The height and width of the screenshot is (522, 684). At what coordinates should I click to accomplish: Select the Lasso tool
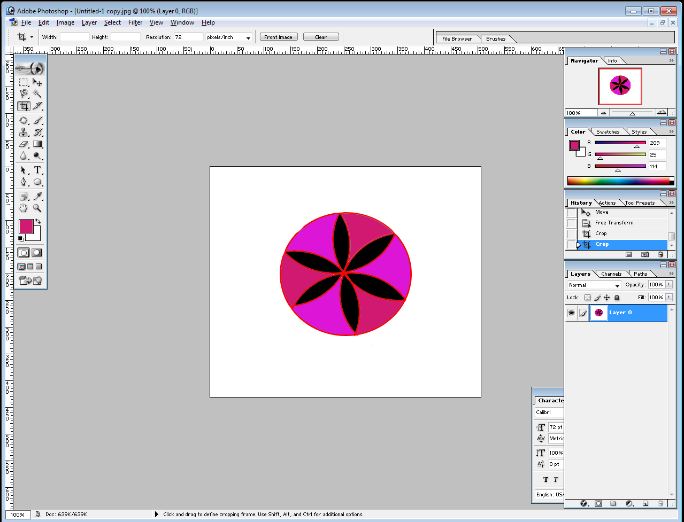pyautogui.click(x=24, y=94)
